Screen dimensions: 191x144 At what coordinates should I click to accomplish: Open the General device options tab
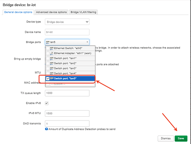(x=18, y=12)
